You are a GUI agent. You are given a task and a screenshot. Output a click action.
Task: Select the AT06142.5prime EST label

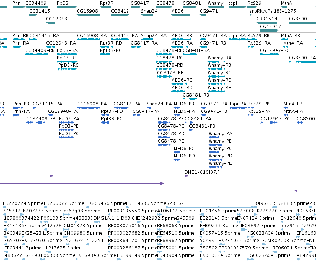click(176, 211)
